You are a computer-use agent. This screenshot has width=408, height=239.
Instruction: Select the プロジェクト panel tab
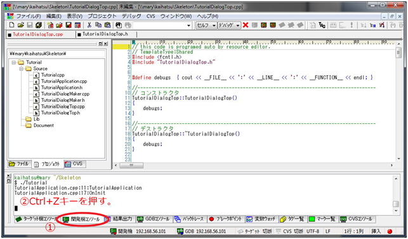click(x=48, y=164)
